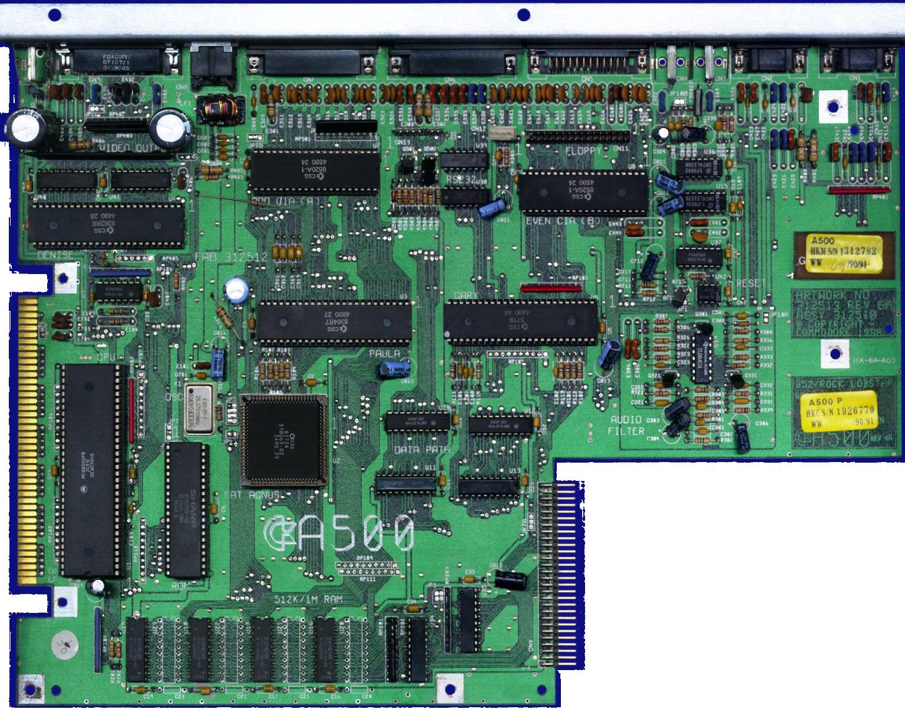
Task: Select the Denise chip marked 8362R8
Action: [x=106, y=227]
